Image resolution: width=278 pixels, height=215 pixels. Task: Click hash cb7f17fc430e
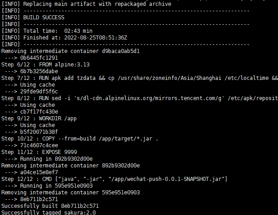(39, 112)
